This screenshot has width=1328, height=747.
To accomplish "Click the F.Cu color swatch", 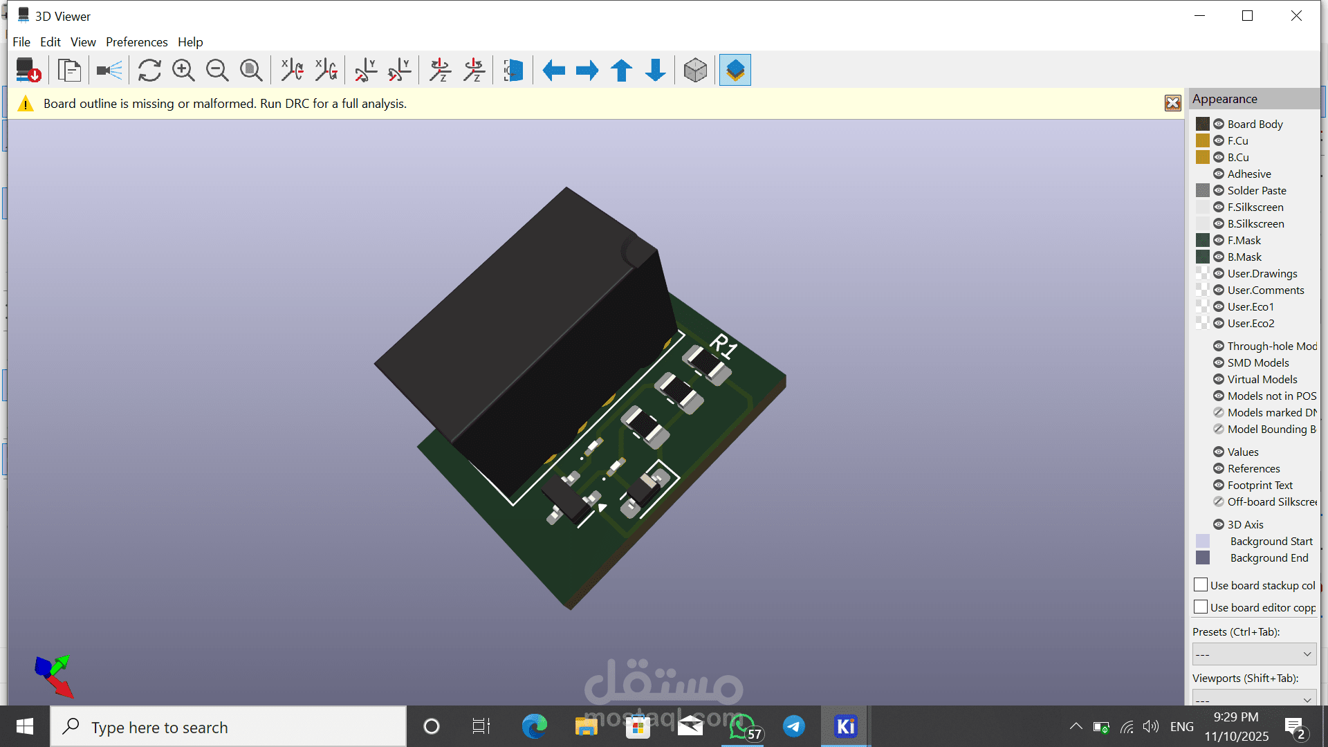I will tap(1203, 140).
